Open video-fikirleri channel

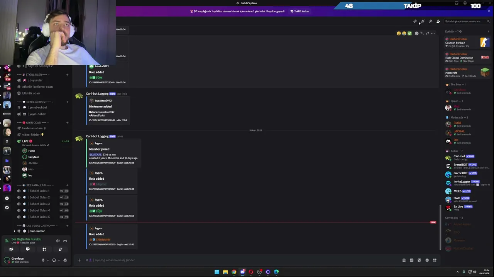(x=42, y=135)
